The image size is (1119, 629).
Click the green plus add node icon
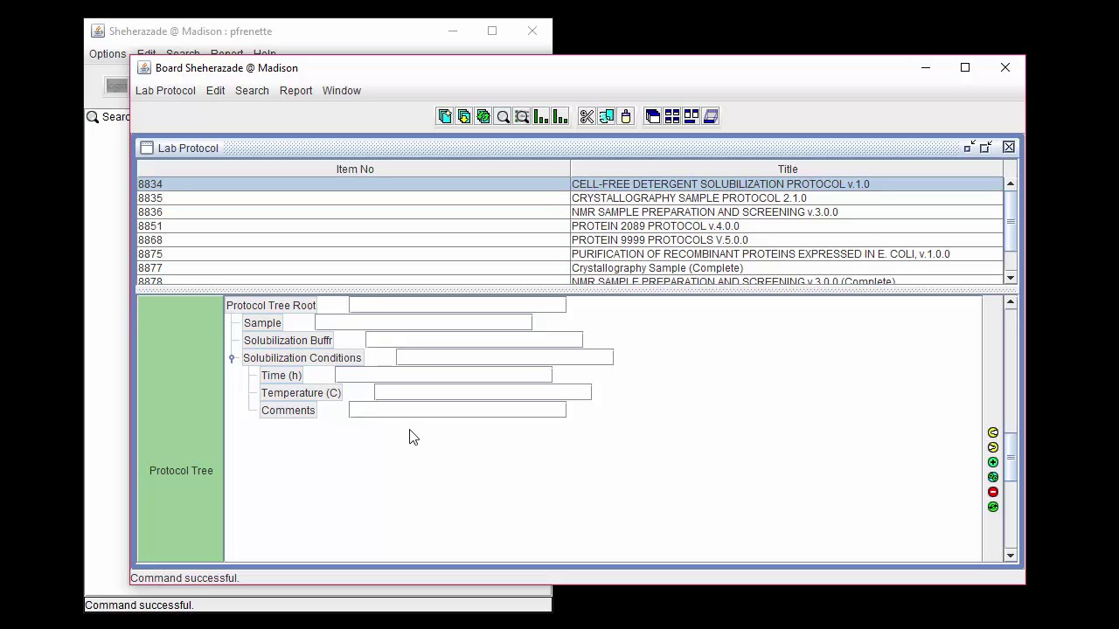click(x=993, y=462)
